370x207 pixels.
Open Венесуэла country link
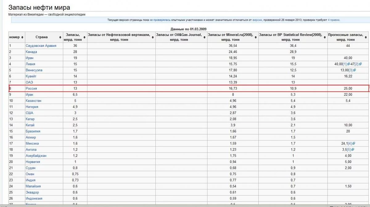34,70
